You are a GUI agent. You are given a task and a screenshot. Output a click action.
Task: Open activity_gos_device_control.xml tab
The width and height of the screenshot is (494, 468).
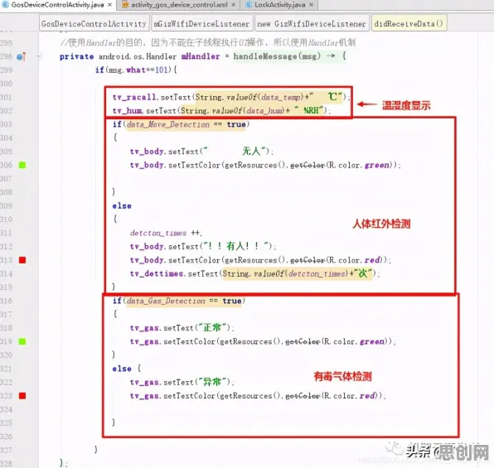pos(179,5)
